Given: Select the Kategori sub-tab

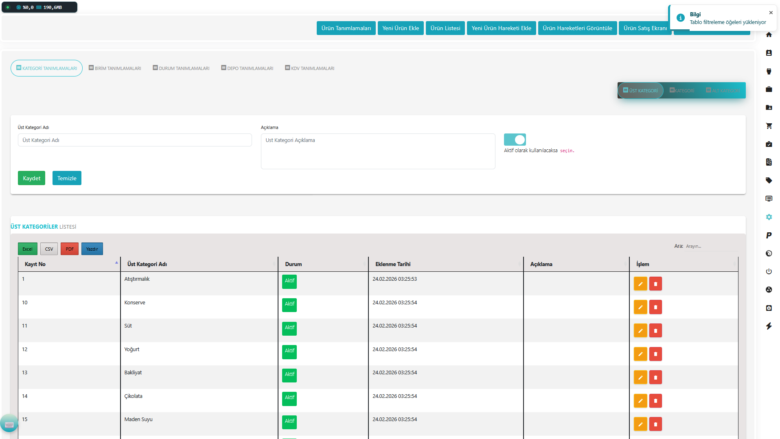Looking at the screenshot, I should 682,91.
